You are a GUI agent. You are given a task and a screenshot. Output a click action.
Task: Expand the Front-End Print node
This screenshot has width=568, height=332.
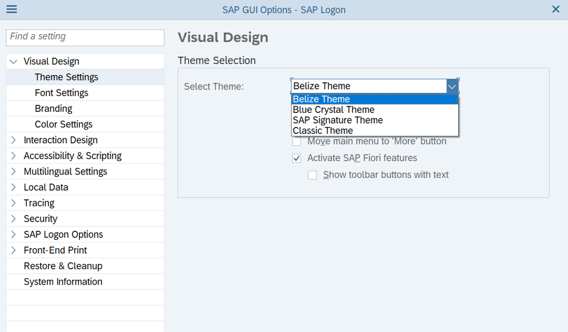13,250
